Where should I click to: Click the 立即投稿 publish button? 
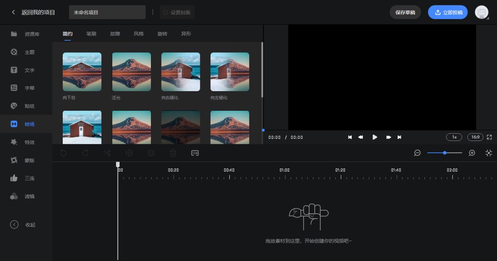448,12
